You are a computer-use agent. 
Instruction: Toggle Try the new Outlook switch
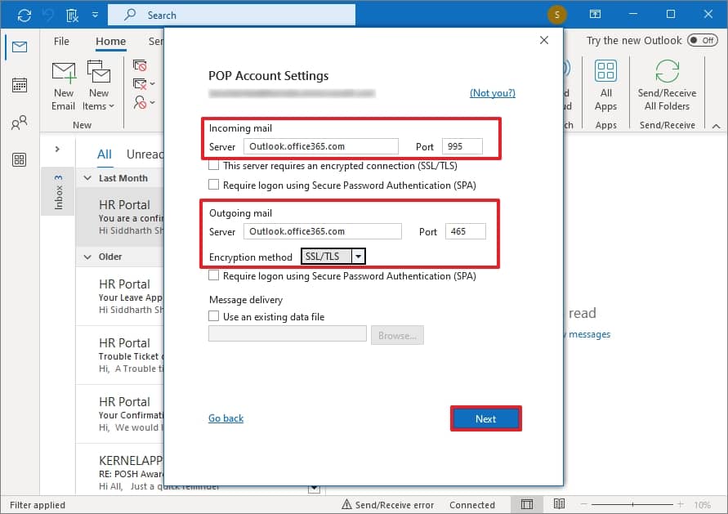click(702, 40)
